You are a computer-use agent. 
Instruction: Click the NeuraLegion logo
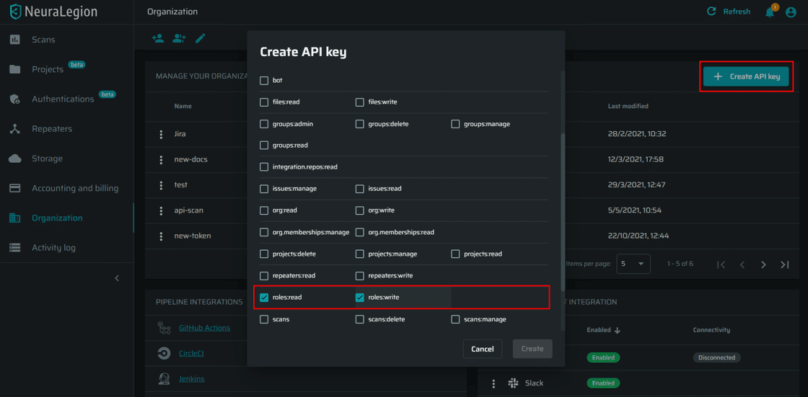tap(53, 12)
